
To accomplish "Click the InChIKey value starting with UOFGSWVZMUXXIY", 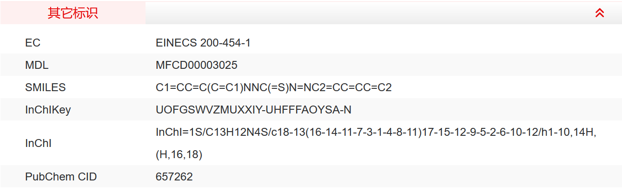I will pyautogui.click(x=253, y=110).
